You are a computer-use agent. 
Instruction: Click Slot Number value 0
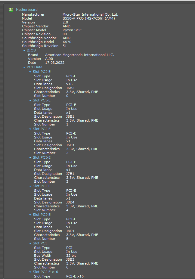pos(67,96)
